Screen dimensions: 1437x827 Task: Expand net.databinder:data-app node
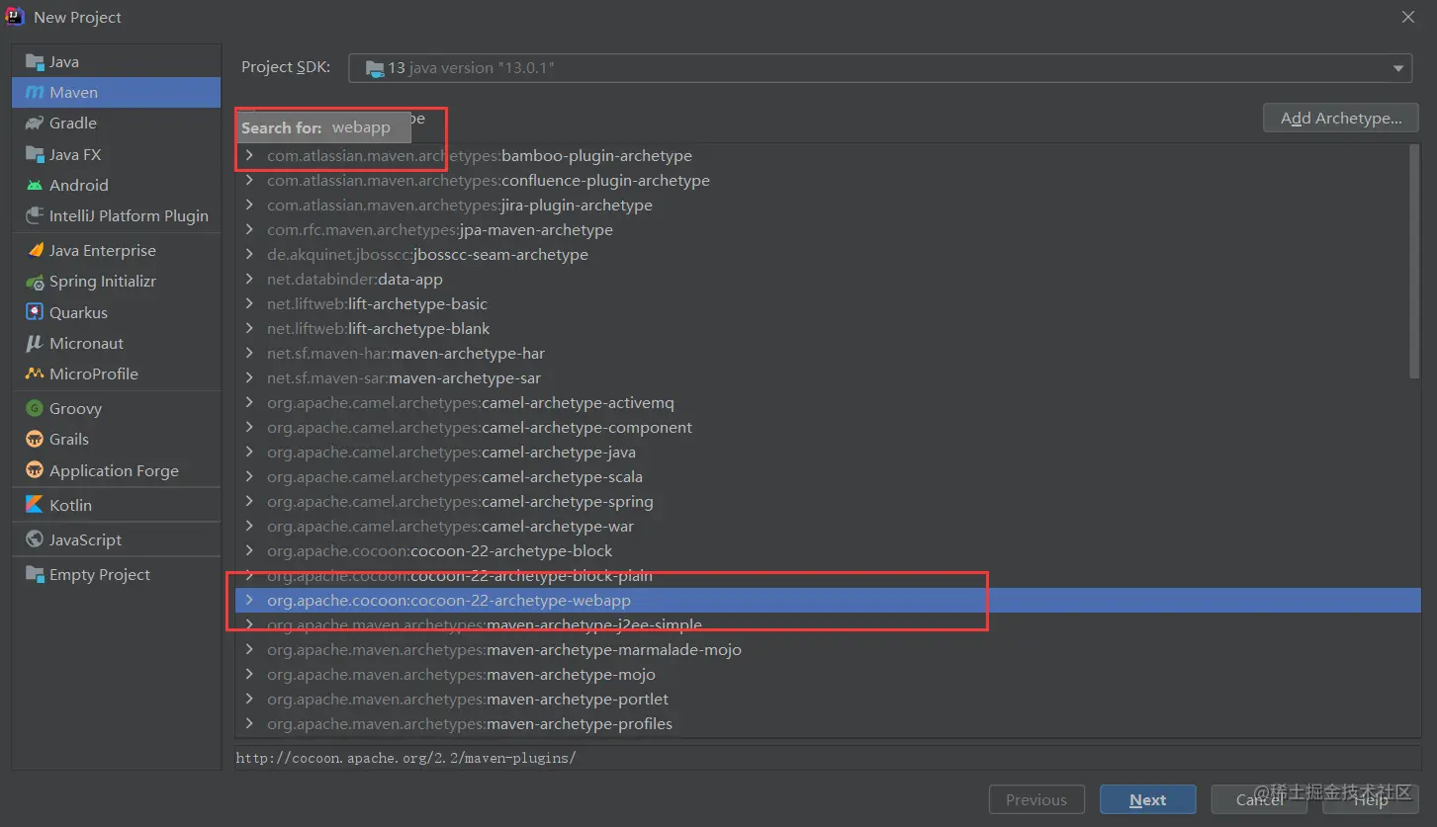249,279
